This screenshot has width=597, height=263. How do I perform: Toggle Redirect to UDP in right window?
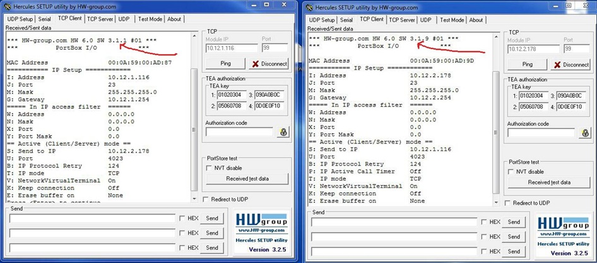pyautogui.click(x=507, y=203)
